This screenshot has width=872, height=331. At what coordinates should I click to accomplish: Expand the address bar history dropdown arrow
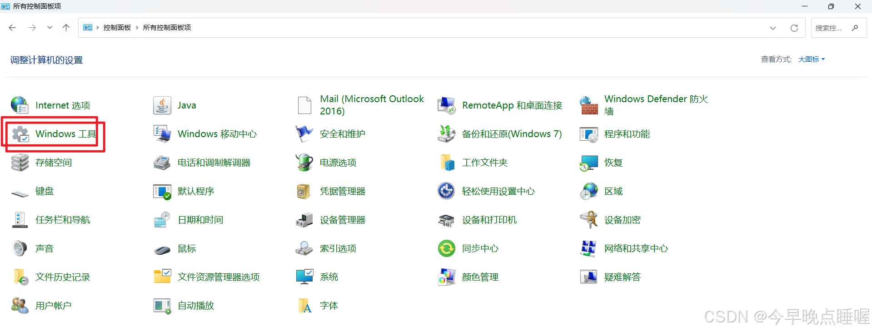(x=772, y=28)
